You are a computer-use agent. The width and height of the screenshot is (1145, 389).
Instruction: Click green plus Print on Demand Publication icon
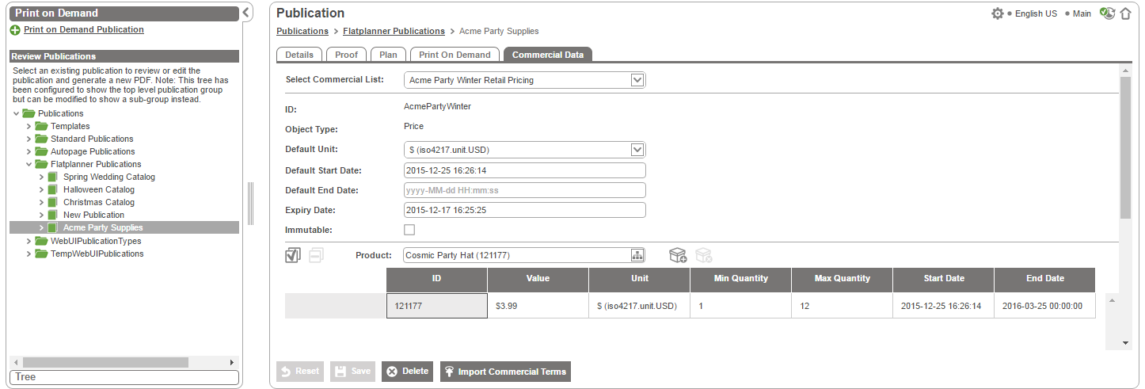(15, 30)
